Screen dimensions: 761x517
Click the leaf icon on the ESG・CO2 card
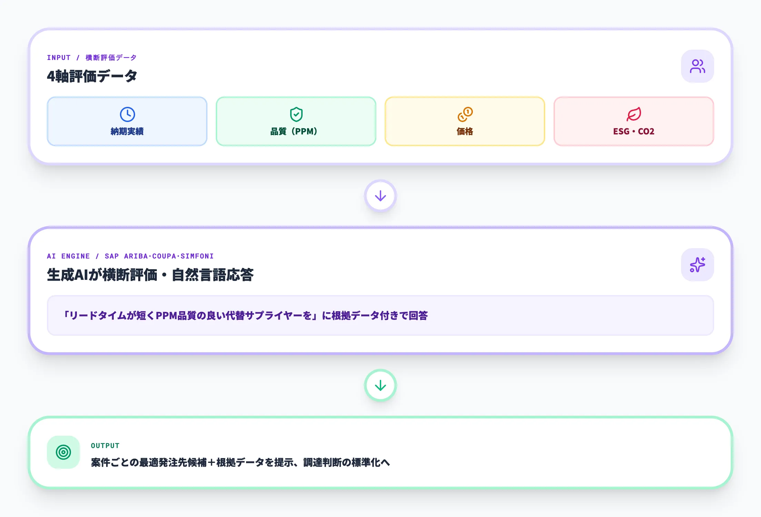pyautogui.click(x=634, y=114)
